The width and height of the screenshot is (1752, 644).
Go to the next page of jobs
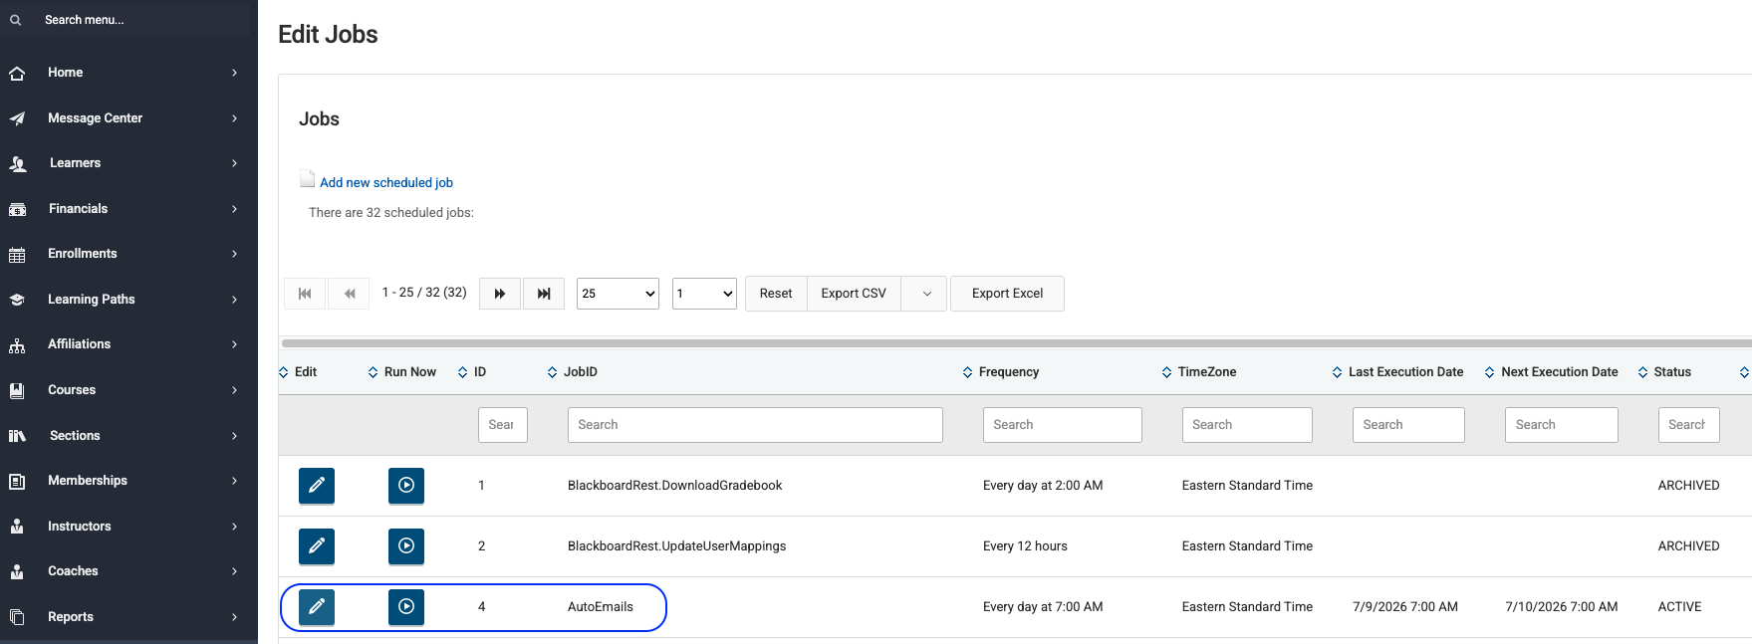tap(500, 294)
